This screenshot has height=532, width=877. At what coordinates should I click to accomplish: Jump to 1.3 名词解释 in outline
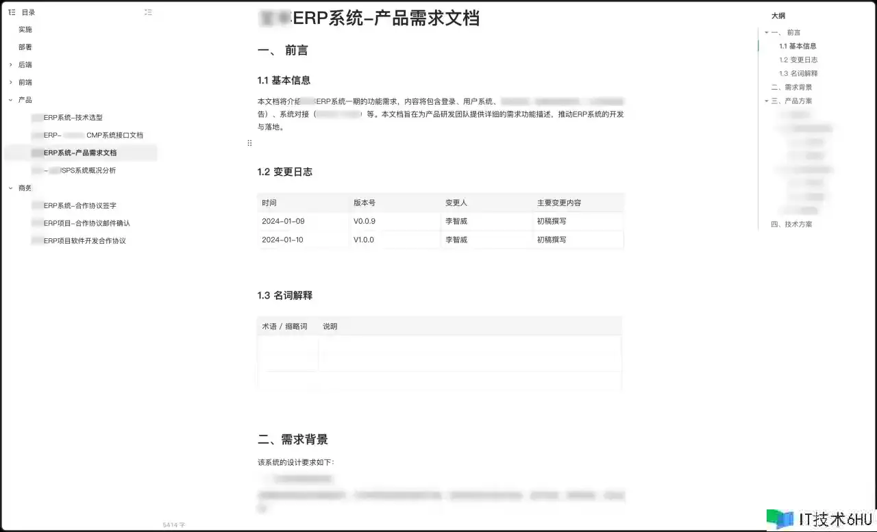point(798,74)
